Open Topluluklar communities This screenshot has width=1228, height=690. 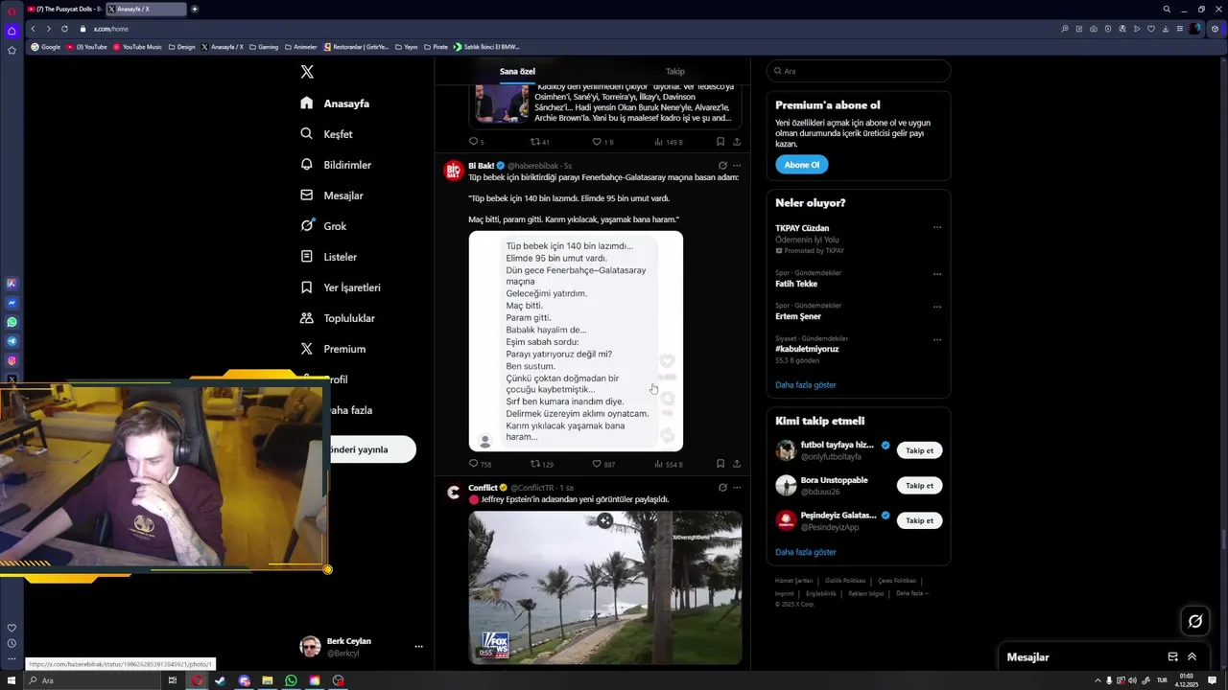tap(338, 318)
